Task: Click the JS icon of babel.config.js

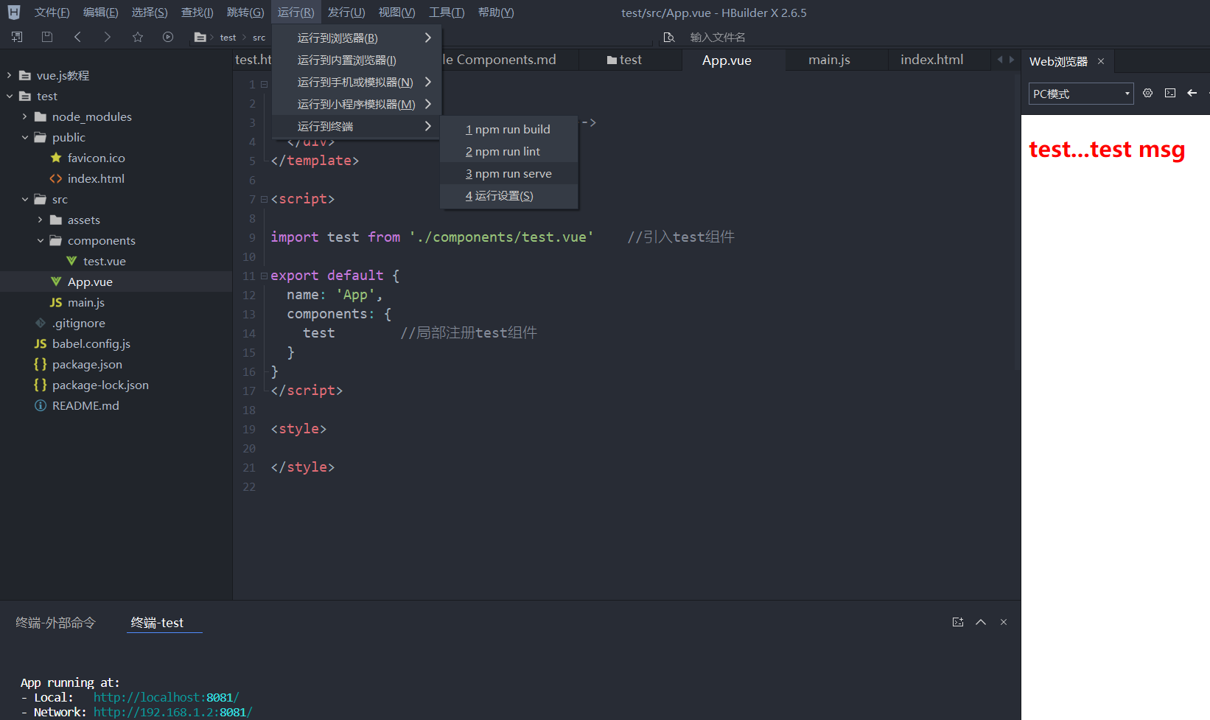Action: pyautogui.click(x=41, y=343)
